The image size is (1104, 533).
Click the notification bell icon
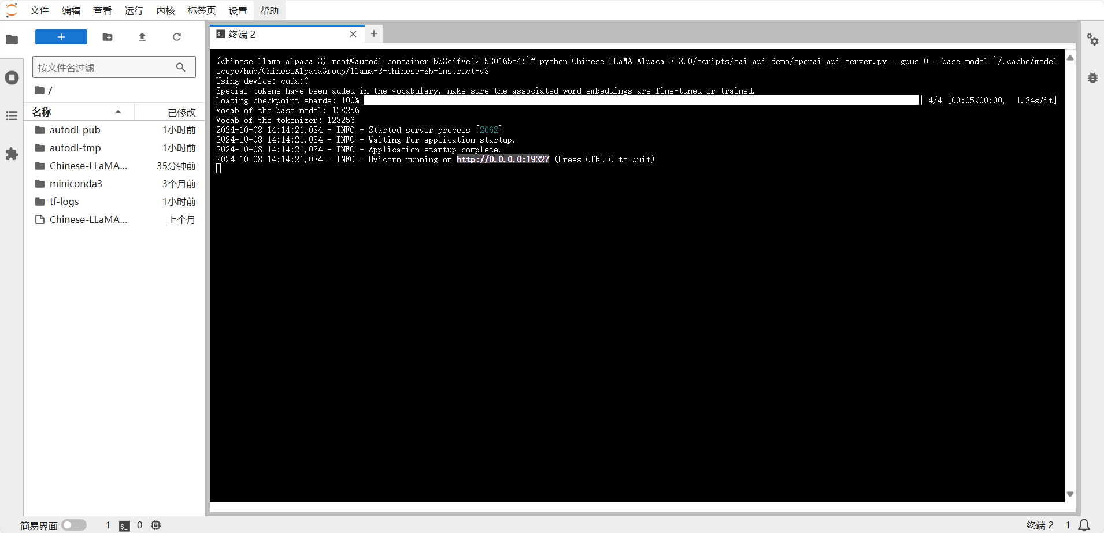1084,525
